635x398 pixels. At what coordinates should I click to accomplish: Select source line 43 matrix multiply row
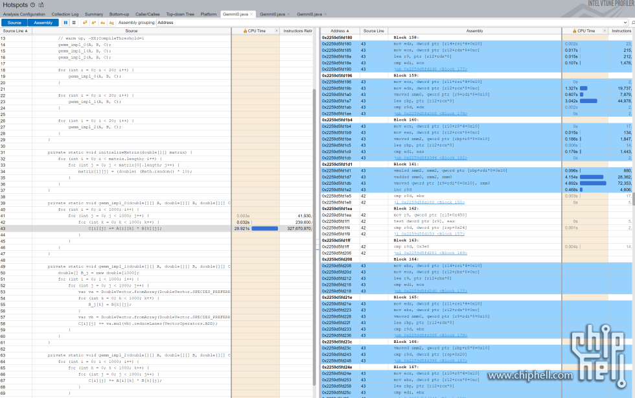[157, 229]
